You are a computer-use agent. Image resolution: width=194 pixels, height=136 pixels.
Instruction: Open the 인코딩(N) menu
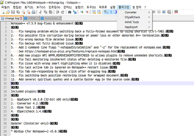[54, 7]
